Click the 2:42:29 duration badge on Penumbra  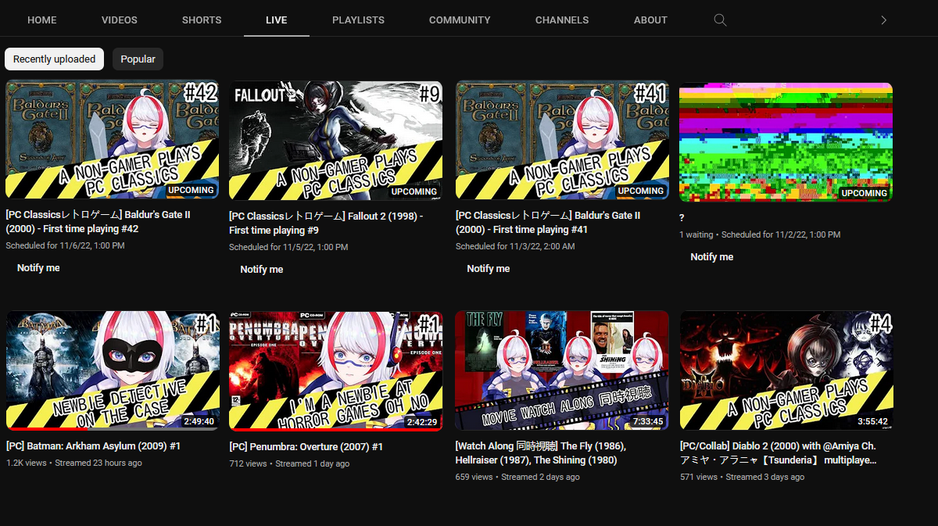tap(421, 422)
